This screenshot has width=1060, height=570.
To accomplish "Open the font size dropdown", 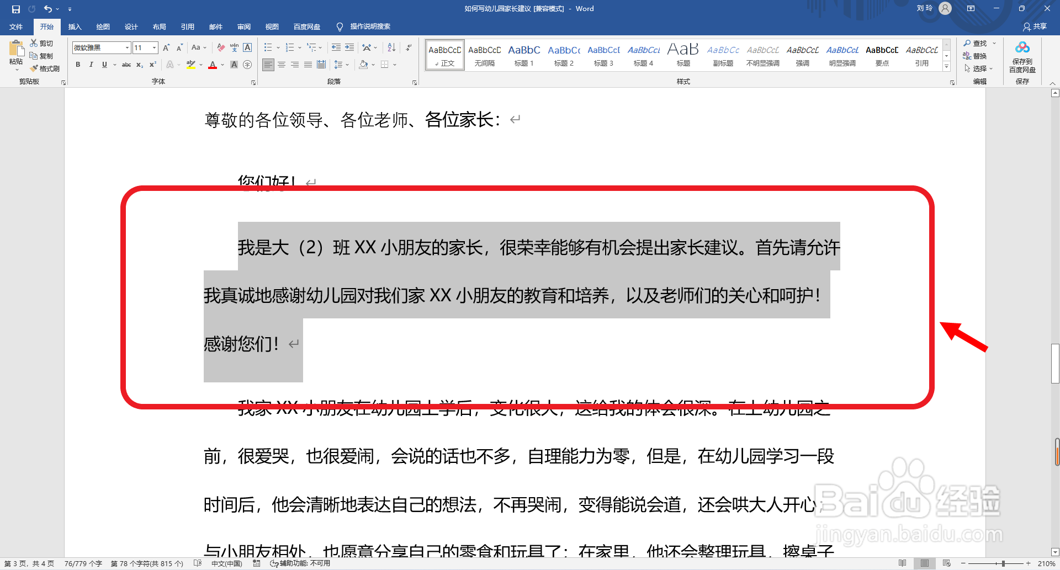I will [x=153, y=47].
